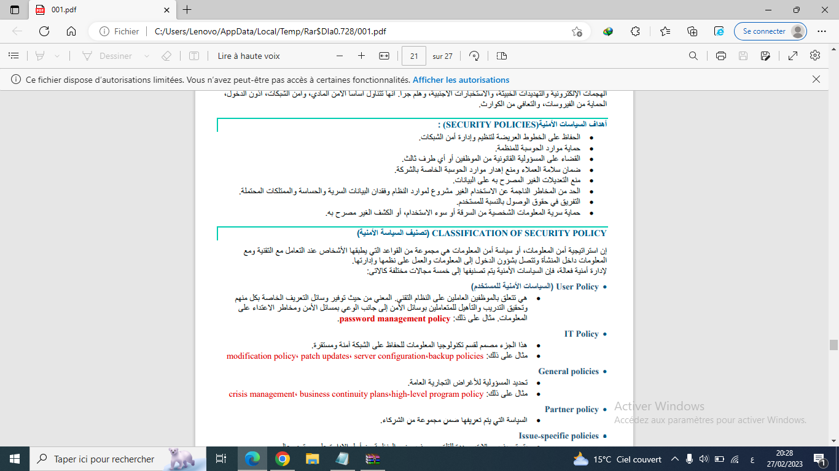Image resolution: width=839 pixels, height=471 pixels.
Task: Open the Windows notification center
Action: coord(819,459)
